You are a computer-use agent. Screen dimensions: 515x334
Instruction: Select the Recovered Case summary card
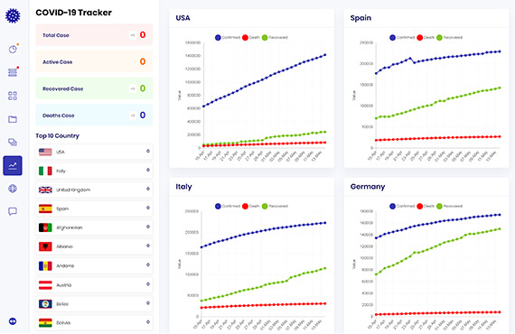click(x=94, y=88)
